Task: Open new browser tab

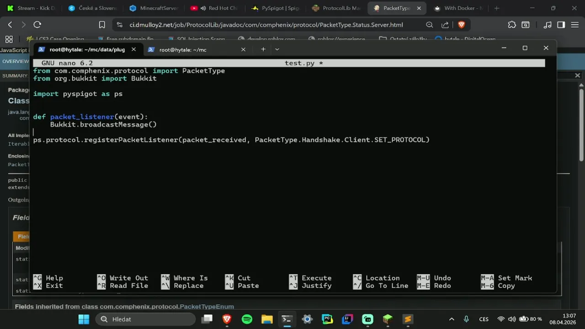Action: tap(497, 8)
